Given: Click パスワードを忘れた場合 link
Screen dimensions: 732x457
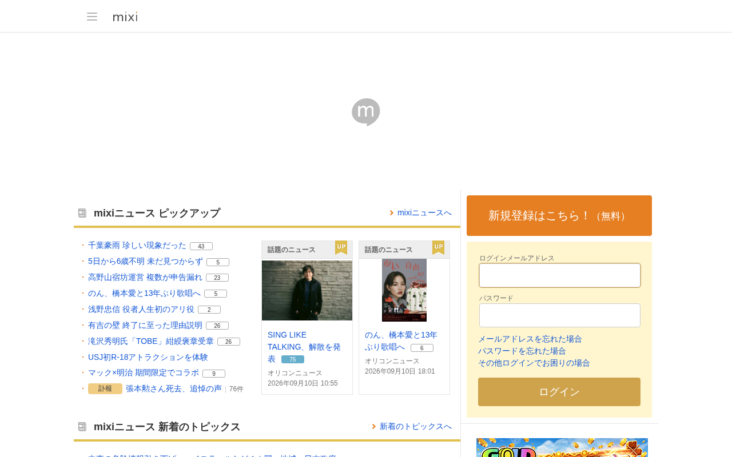Looking at the screenshot, I should click(522, 351).
